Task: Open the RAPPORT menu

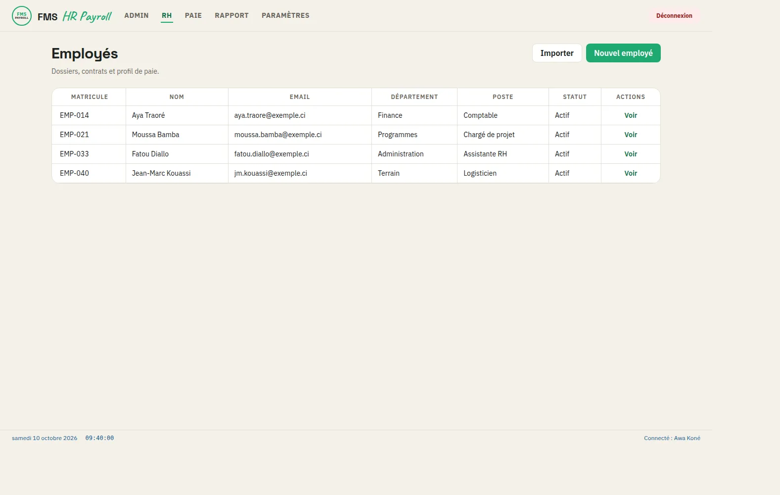Action: [x=231, y=15]
